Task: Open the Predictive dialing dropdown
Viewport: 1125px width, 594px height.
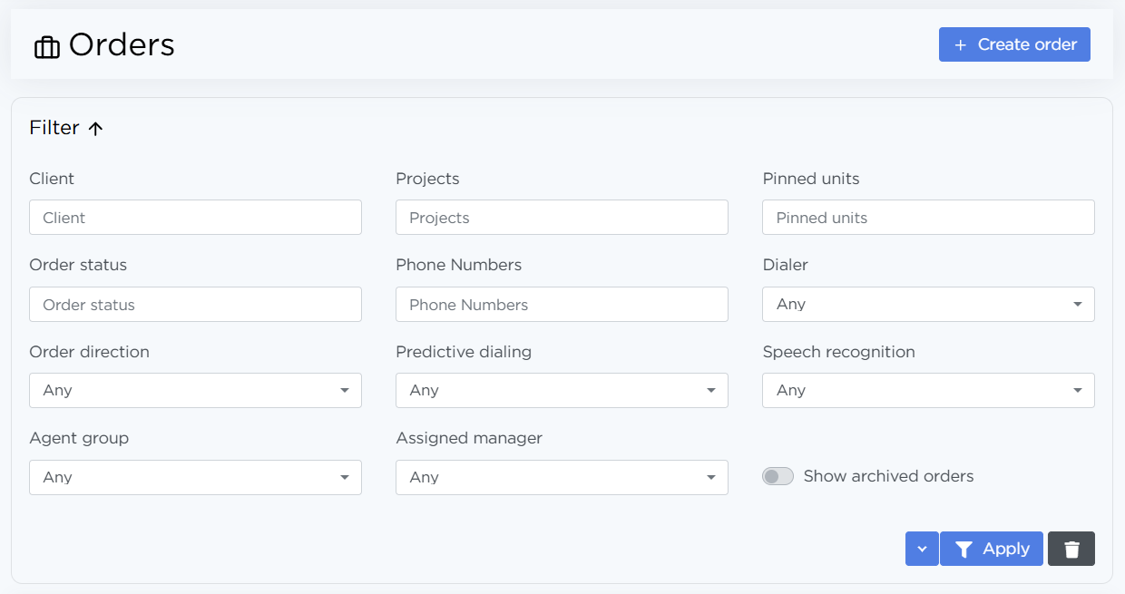Action: (562, 390)
